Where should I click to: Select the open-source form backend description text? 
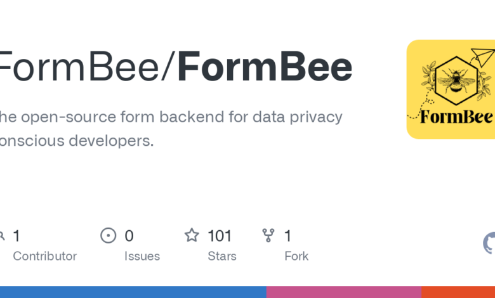pos(170,129)
